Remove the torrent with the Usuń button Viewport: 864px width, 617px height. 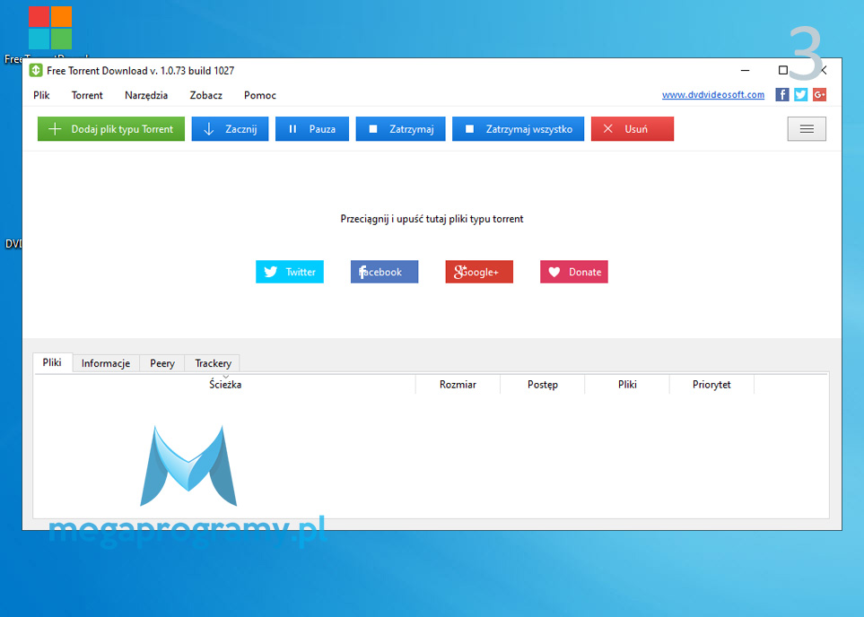click(x=633, y=129)
